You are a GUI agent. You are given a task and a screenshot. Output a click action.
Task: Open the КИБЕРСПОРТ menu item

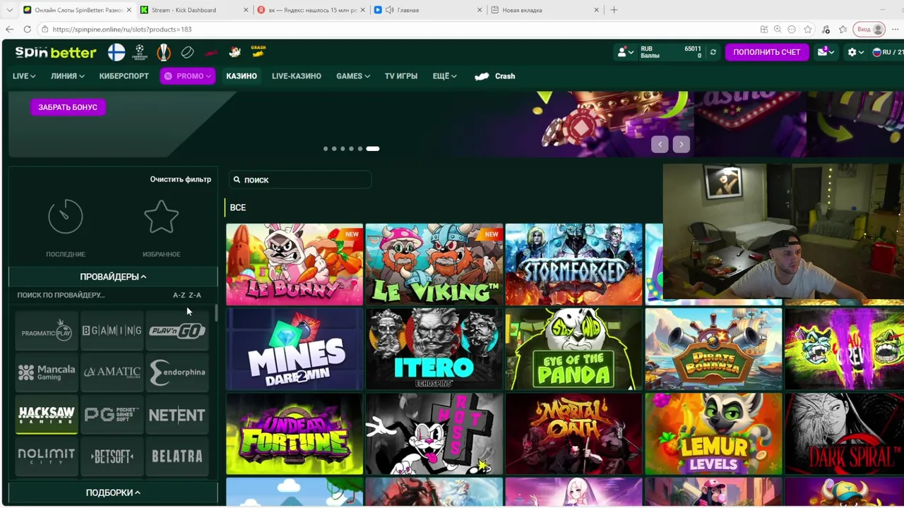(x=124, y=76)
